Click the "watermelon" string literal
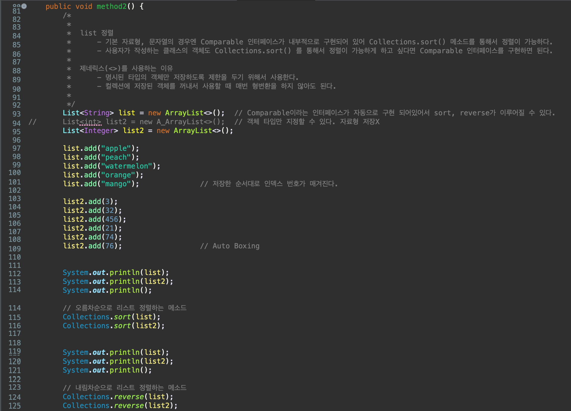571x411 pixels. pyautogui.click(x=127, y=166)
